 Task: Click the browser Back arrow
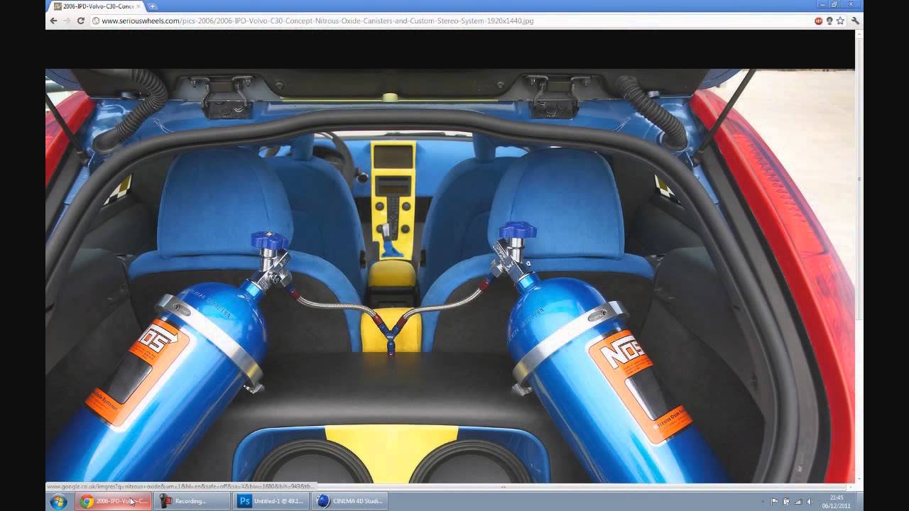[53, 21]
